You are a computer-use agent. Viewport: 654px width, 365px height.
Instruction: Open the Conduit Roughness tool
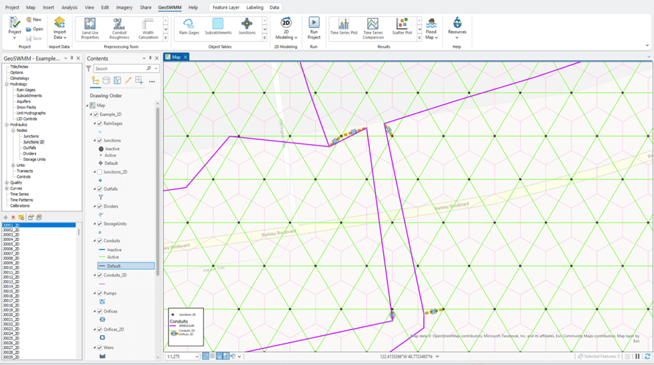pyautogui.click(x=119, y=26)
